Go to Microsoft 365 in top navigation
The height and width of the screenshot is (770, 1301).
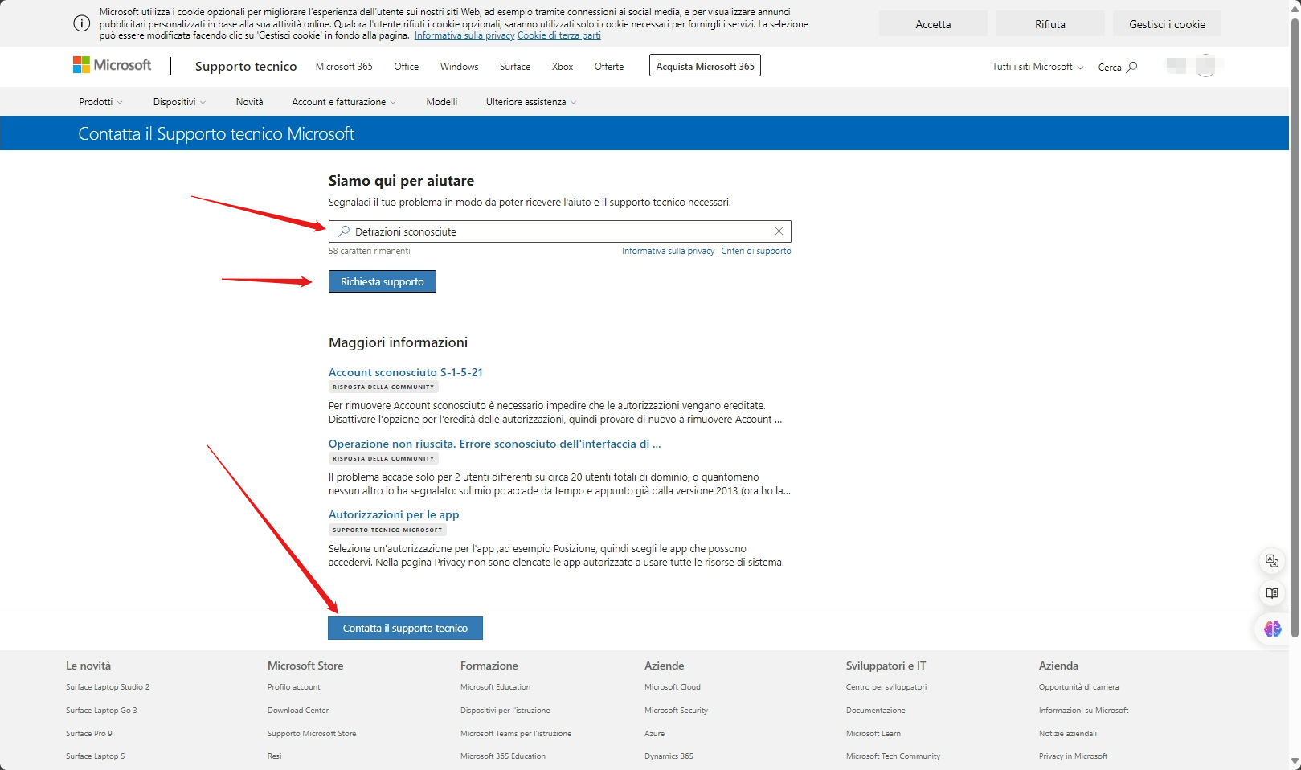[x=344, y=67]
